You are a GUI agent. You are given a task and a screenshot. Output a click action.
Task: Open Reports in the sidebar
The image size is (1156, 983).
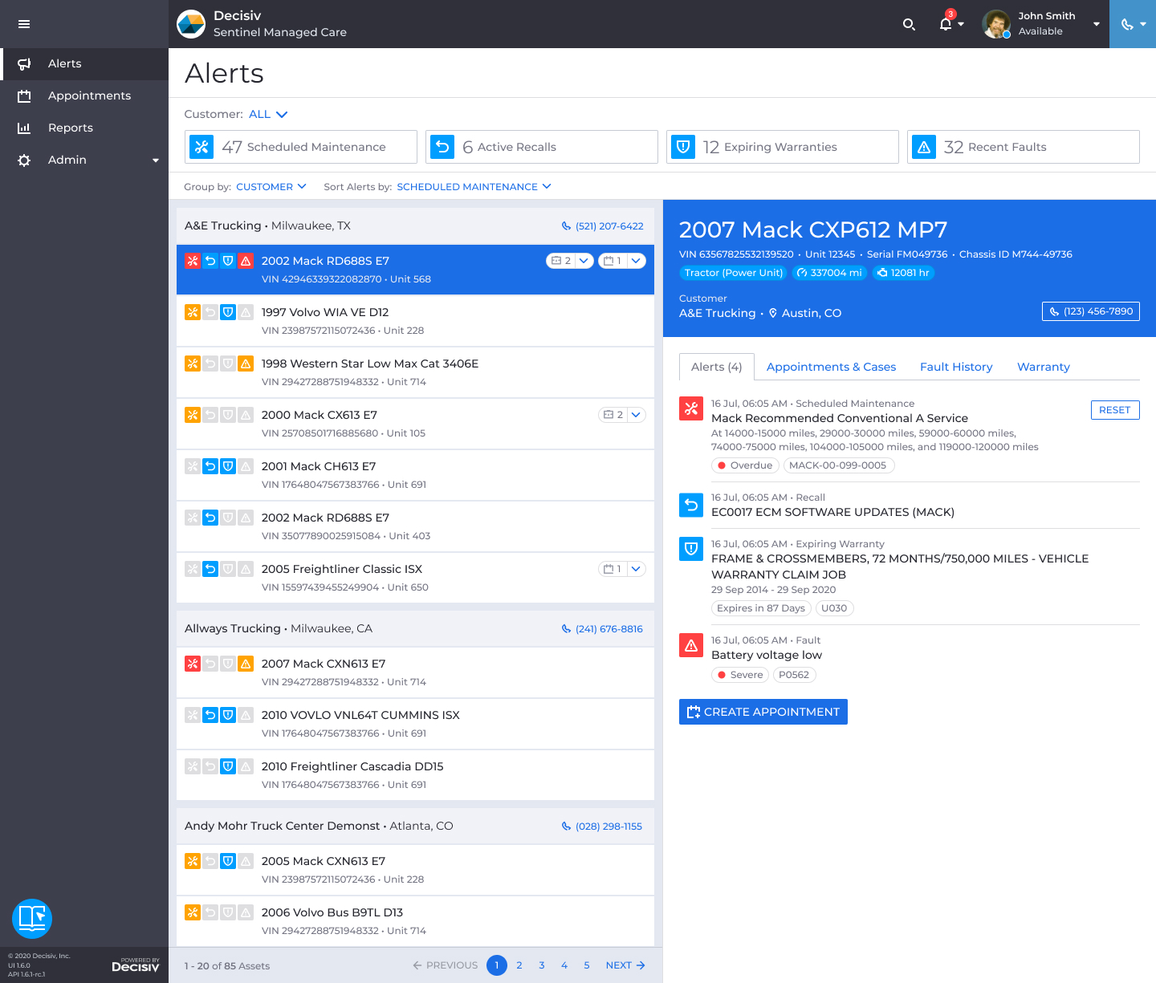[x=84, y=128]
